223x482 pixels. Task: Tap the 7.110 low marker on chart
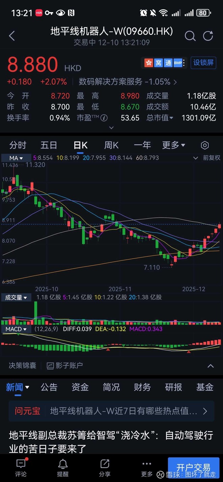click(152, 267)
